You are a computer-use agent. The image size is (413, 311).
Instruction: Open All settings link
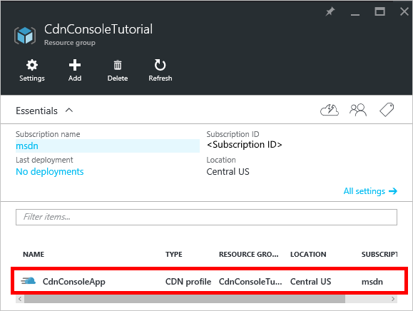coord(370,191)
